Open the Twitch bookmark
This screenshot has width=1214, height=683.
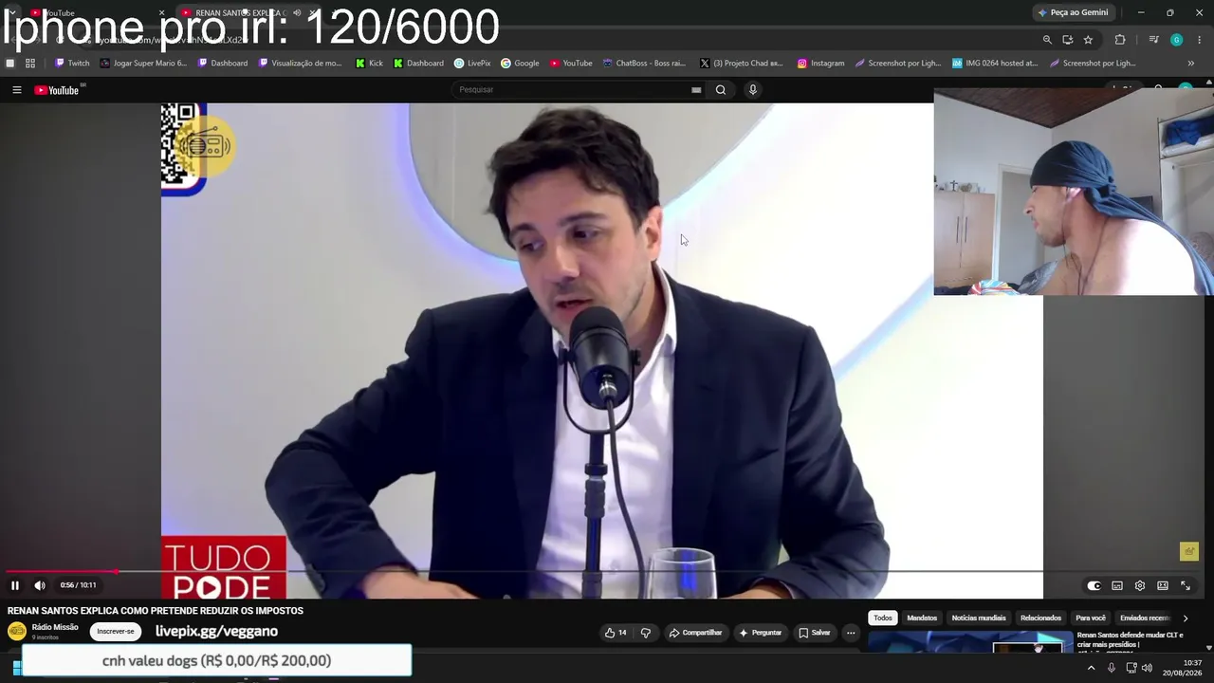tap(72, 64)
